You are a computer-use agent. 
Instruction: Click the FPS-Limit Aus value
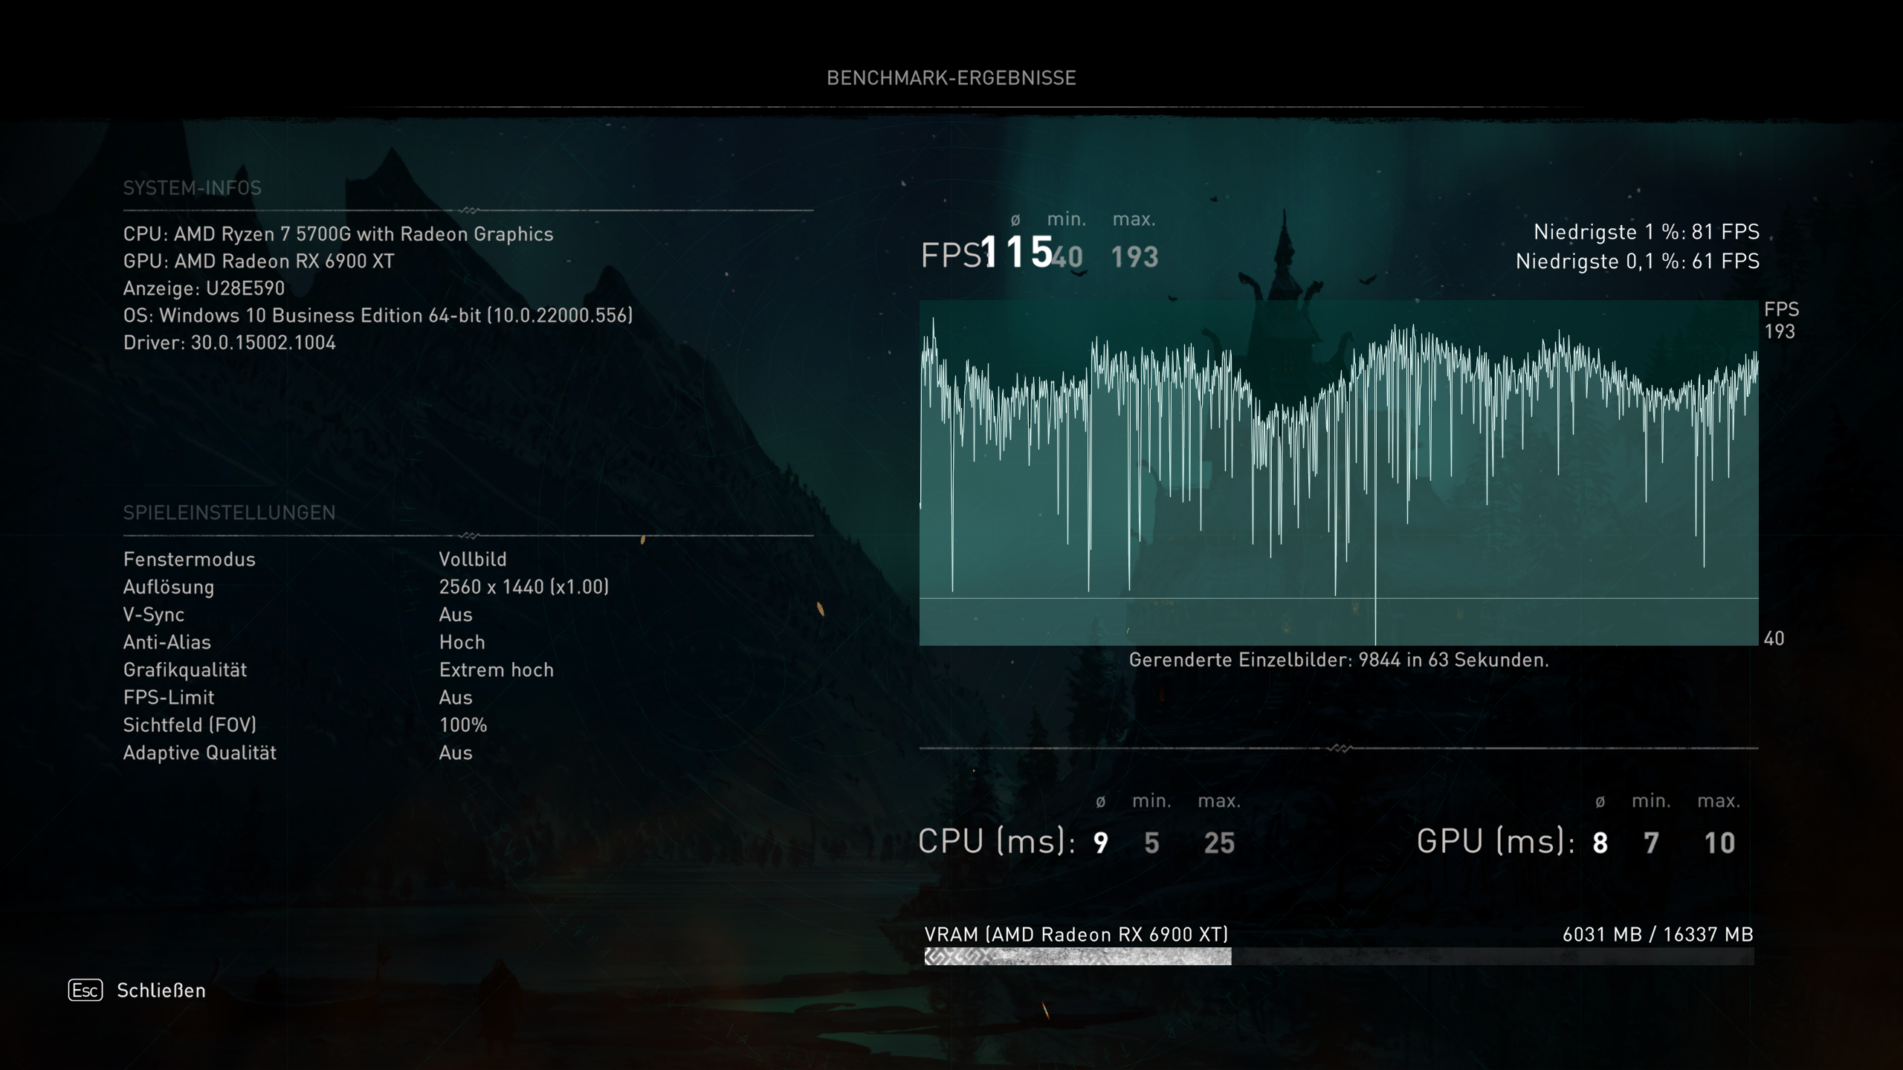pos(455,698)
